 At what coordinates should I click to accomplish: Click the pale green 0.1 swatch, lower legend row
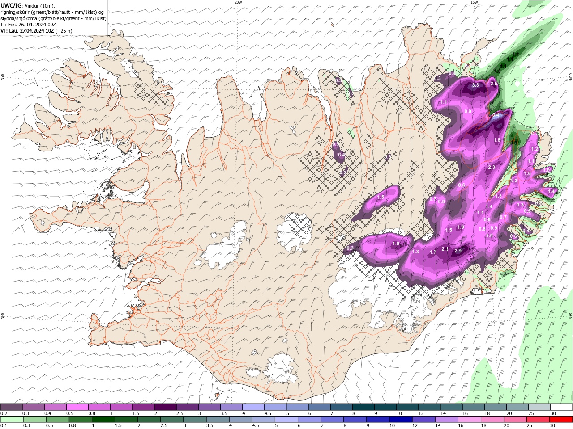[x=12, y=420]
